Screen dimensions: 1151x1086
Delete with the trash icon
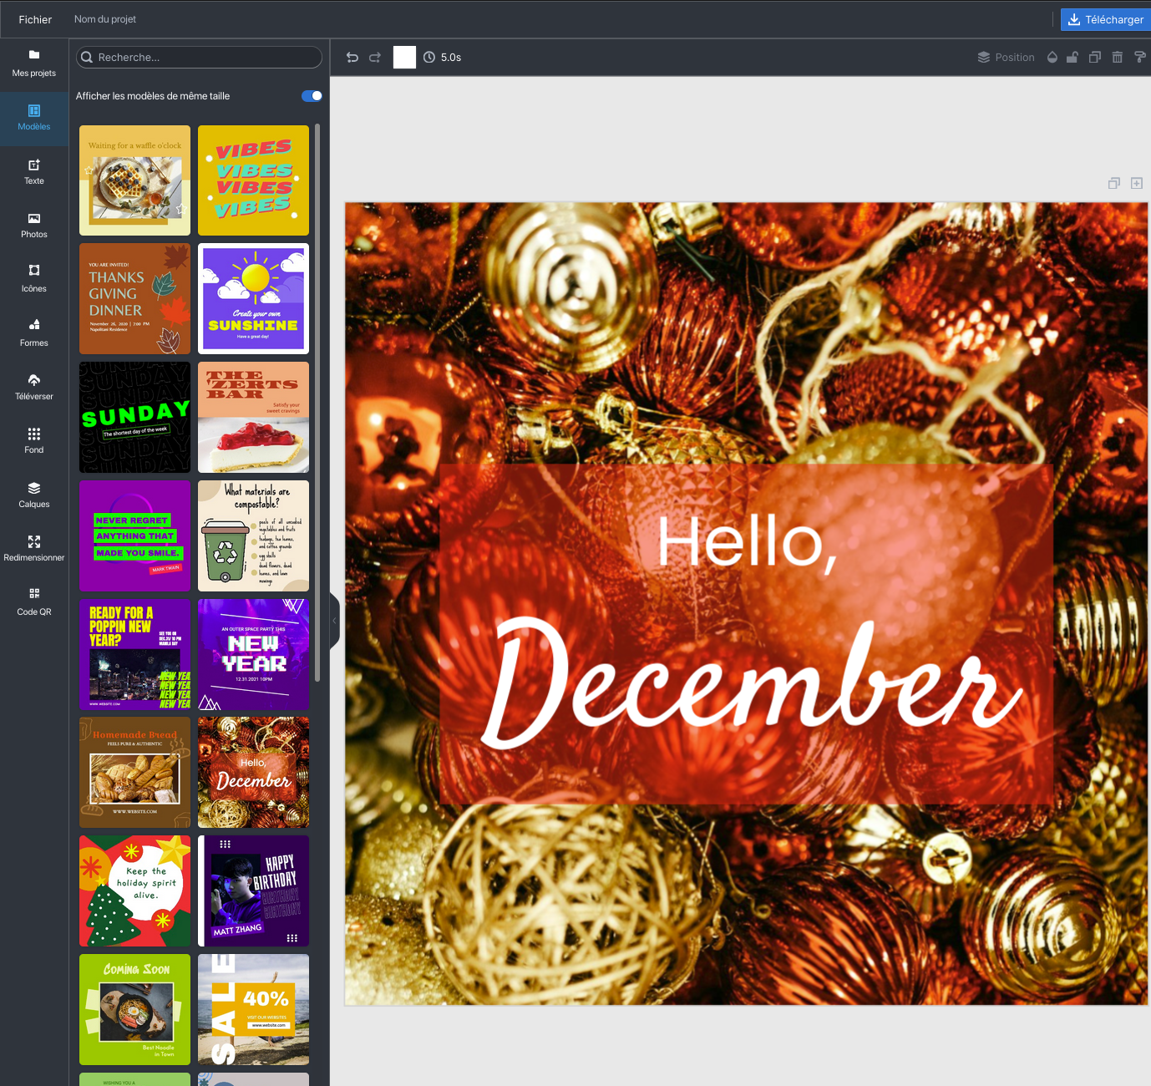pyautogui.click(x=1118, y=58)
